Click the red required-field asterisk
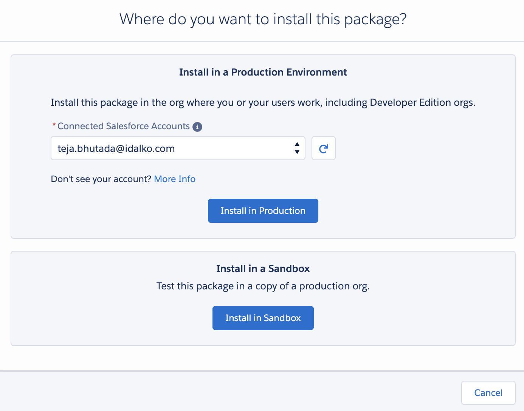 click(54, 125)
